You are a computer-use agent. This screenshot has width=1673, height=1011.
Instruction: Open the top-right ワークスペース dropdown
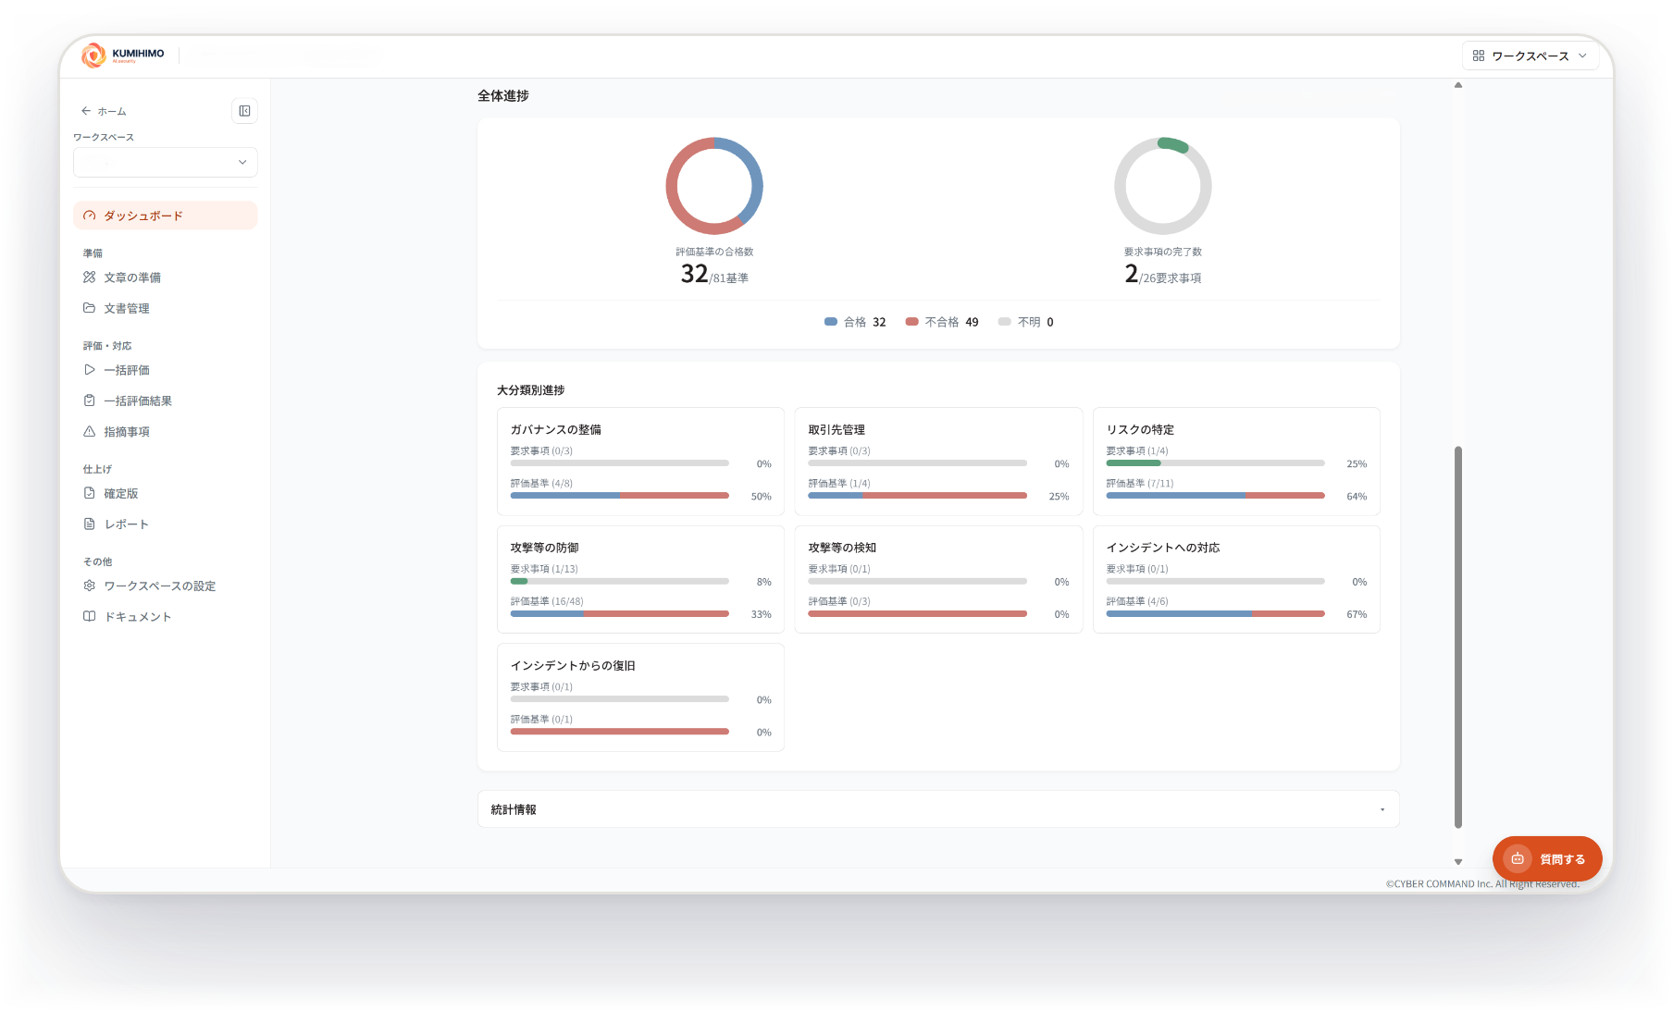[1530, 55]
